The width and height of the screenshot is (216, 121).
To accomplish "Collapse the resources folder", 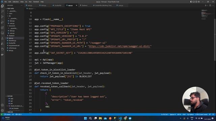I will point(12,26).
